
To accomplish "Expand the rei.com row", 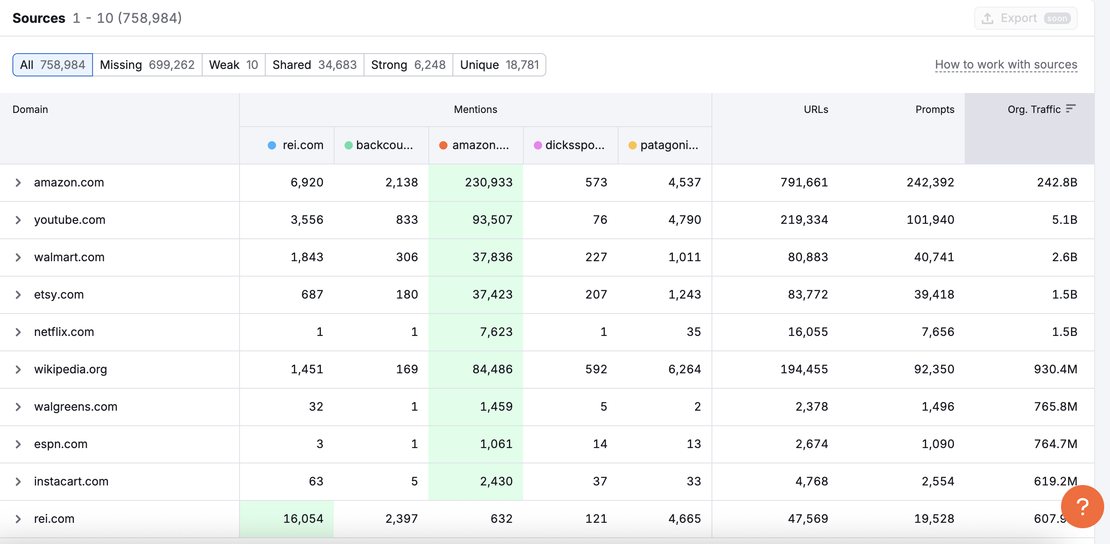I will tap(18, 519).
